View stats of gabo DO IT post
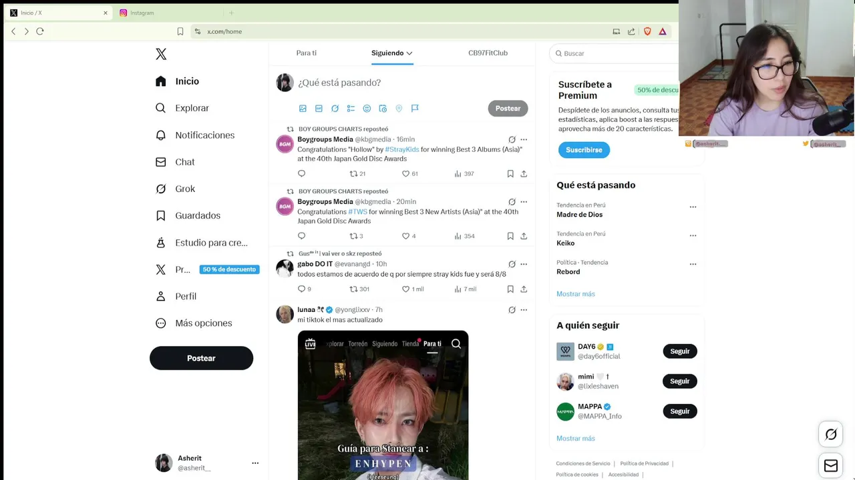 (x=465, y=289)
